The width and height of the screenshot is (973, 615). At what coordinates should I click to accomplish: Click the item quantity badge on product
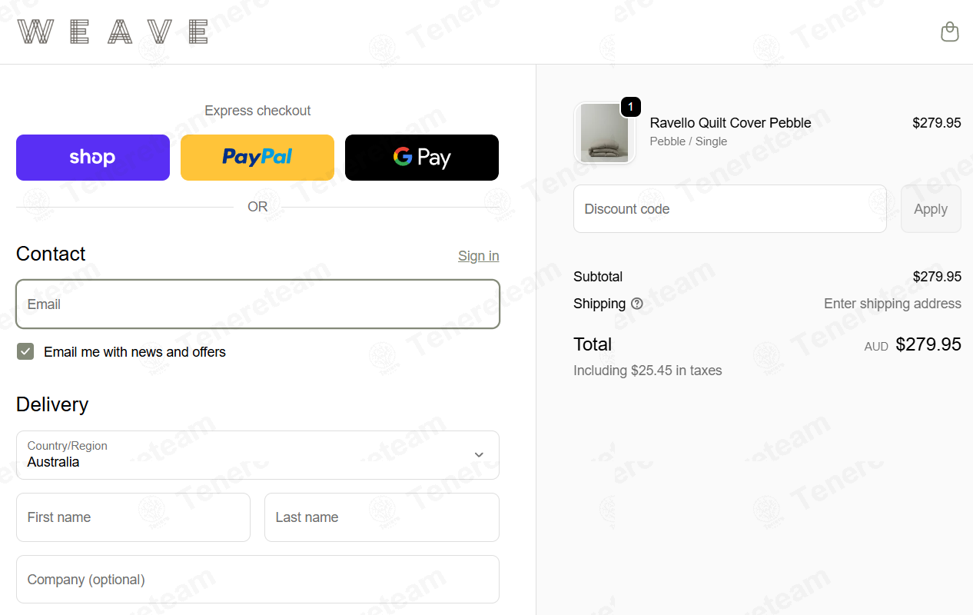click(x=630, y=107)
